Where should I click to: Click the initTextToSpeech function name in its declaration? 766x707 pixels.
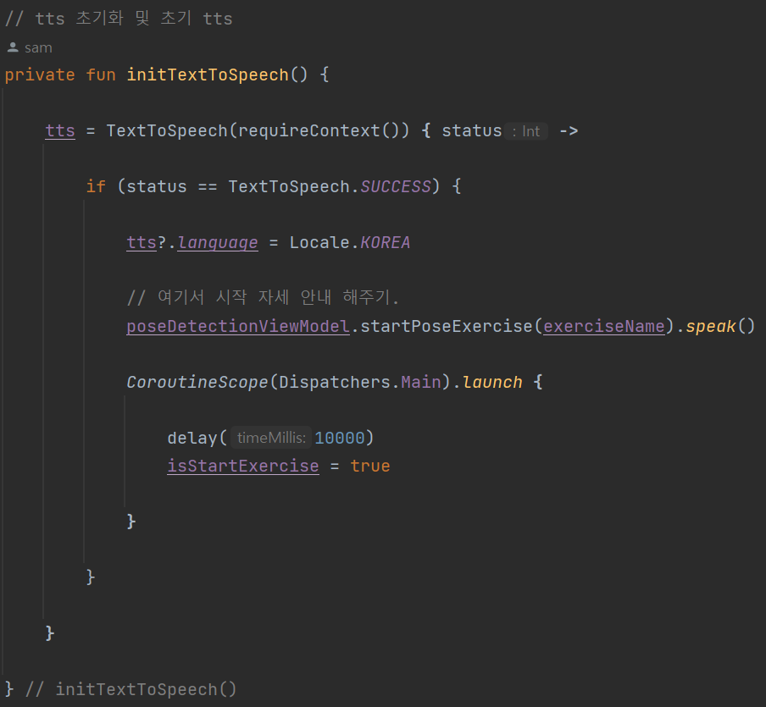click(208, 75)
